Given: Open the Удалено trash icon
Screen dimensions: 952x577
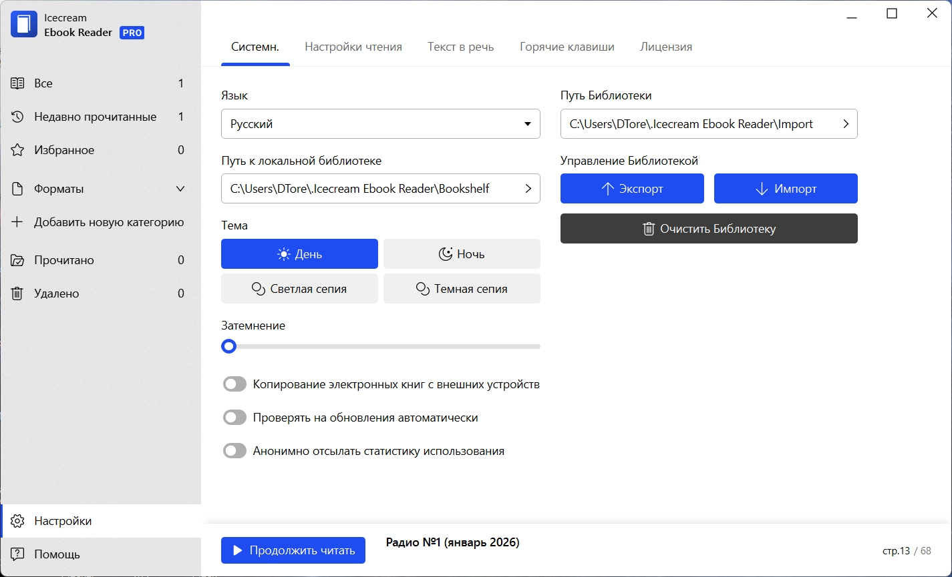Looking at the screenshot, I should click(x=17, y=294).
